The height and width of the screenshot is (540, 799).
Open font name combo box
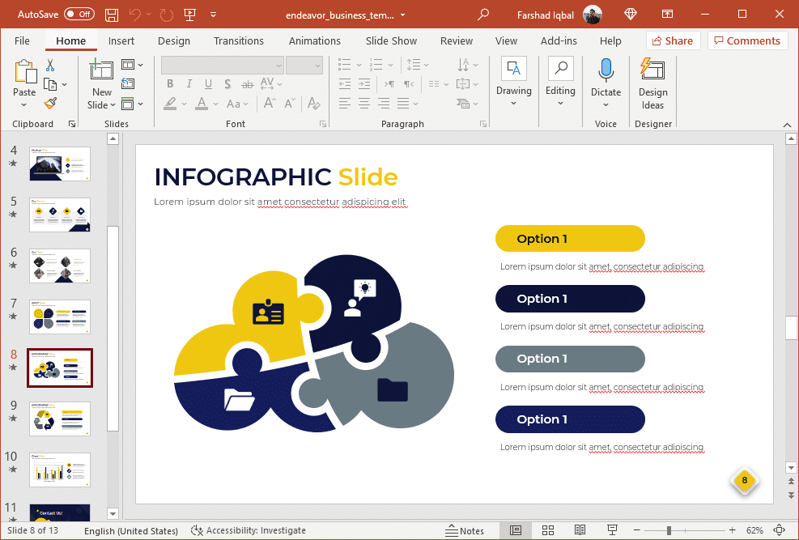point(222,66)
